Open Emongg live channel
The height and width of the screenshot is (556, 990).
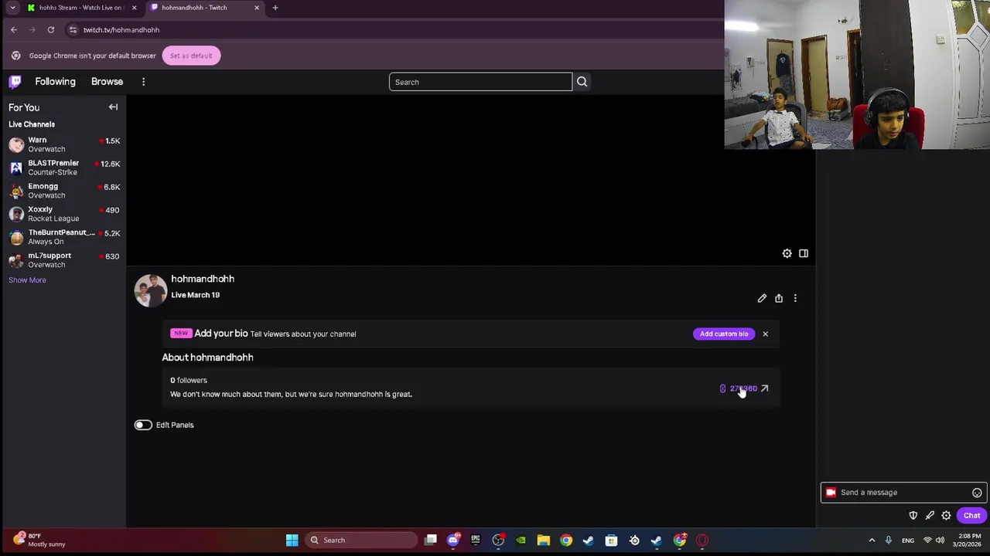pyautogui.click(x=63, y=191)
